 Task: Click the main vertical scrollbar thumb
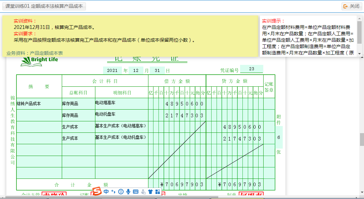pyautogui.click(x=362, y=139)
